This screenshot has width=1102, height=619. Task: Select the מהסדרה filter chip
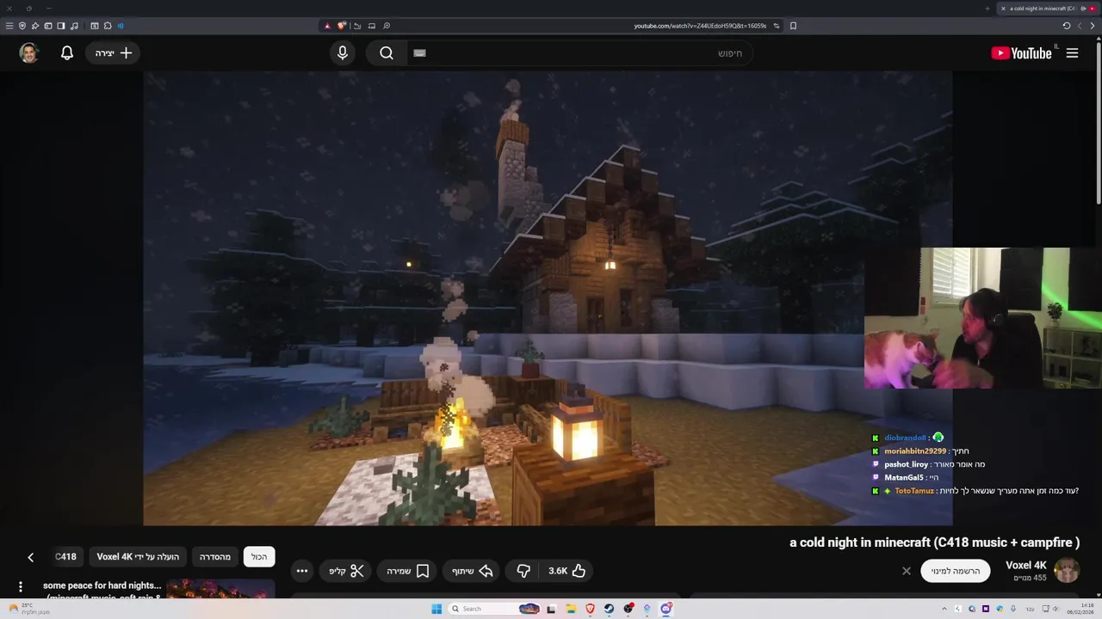coord(215,557)
